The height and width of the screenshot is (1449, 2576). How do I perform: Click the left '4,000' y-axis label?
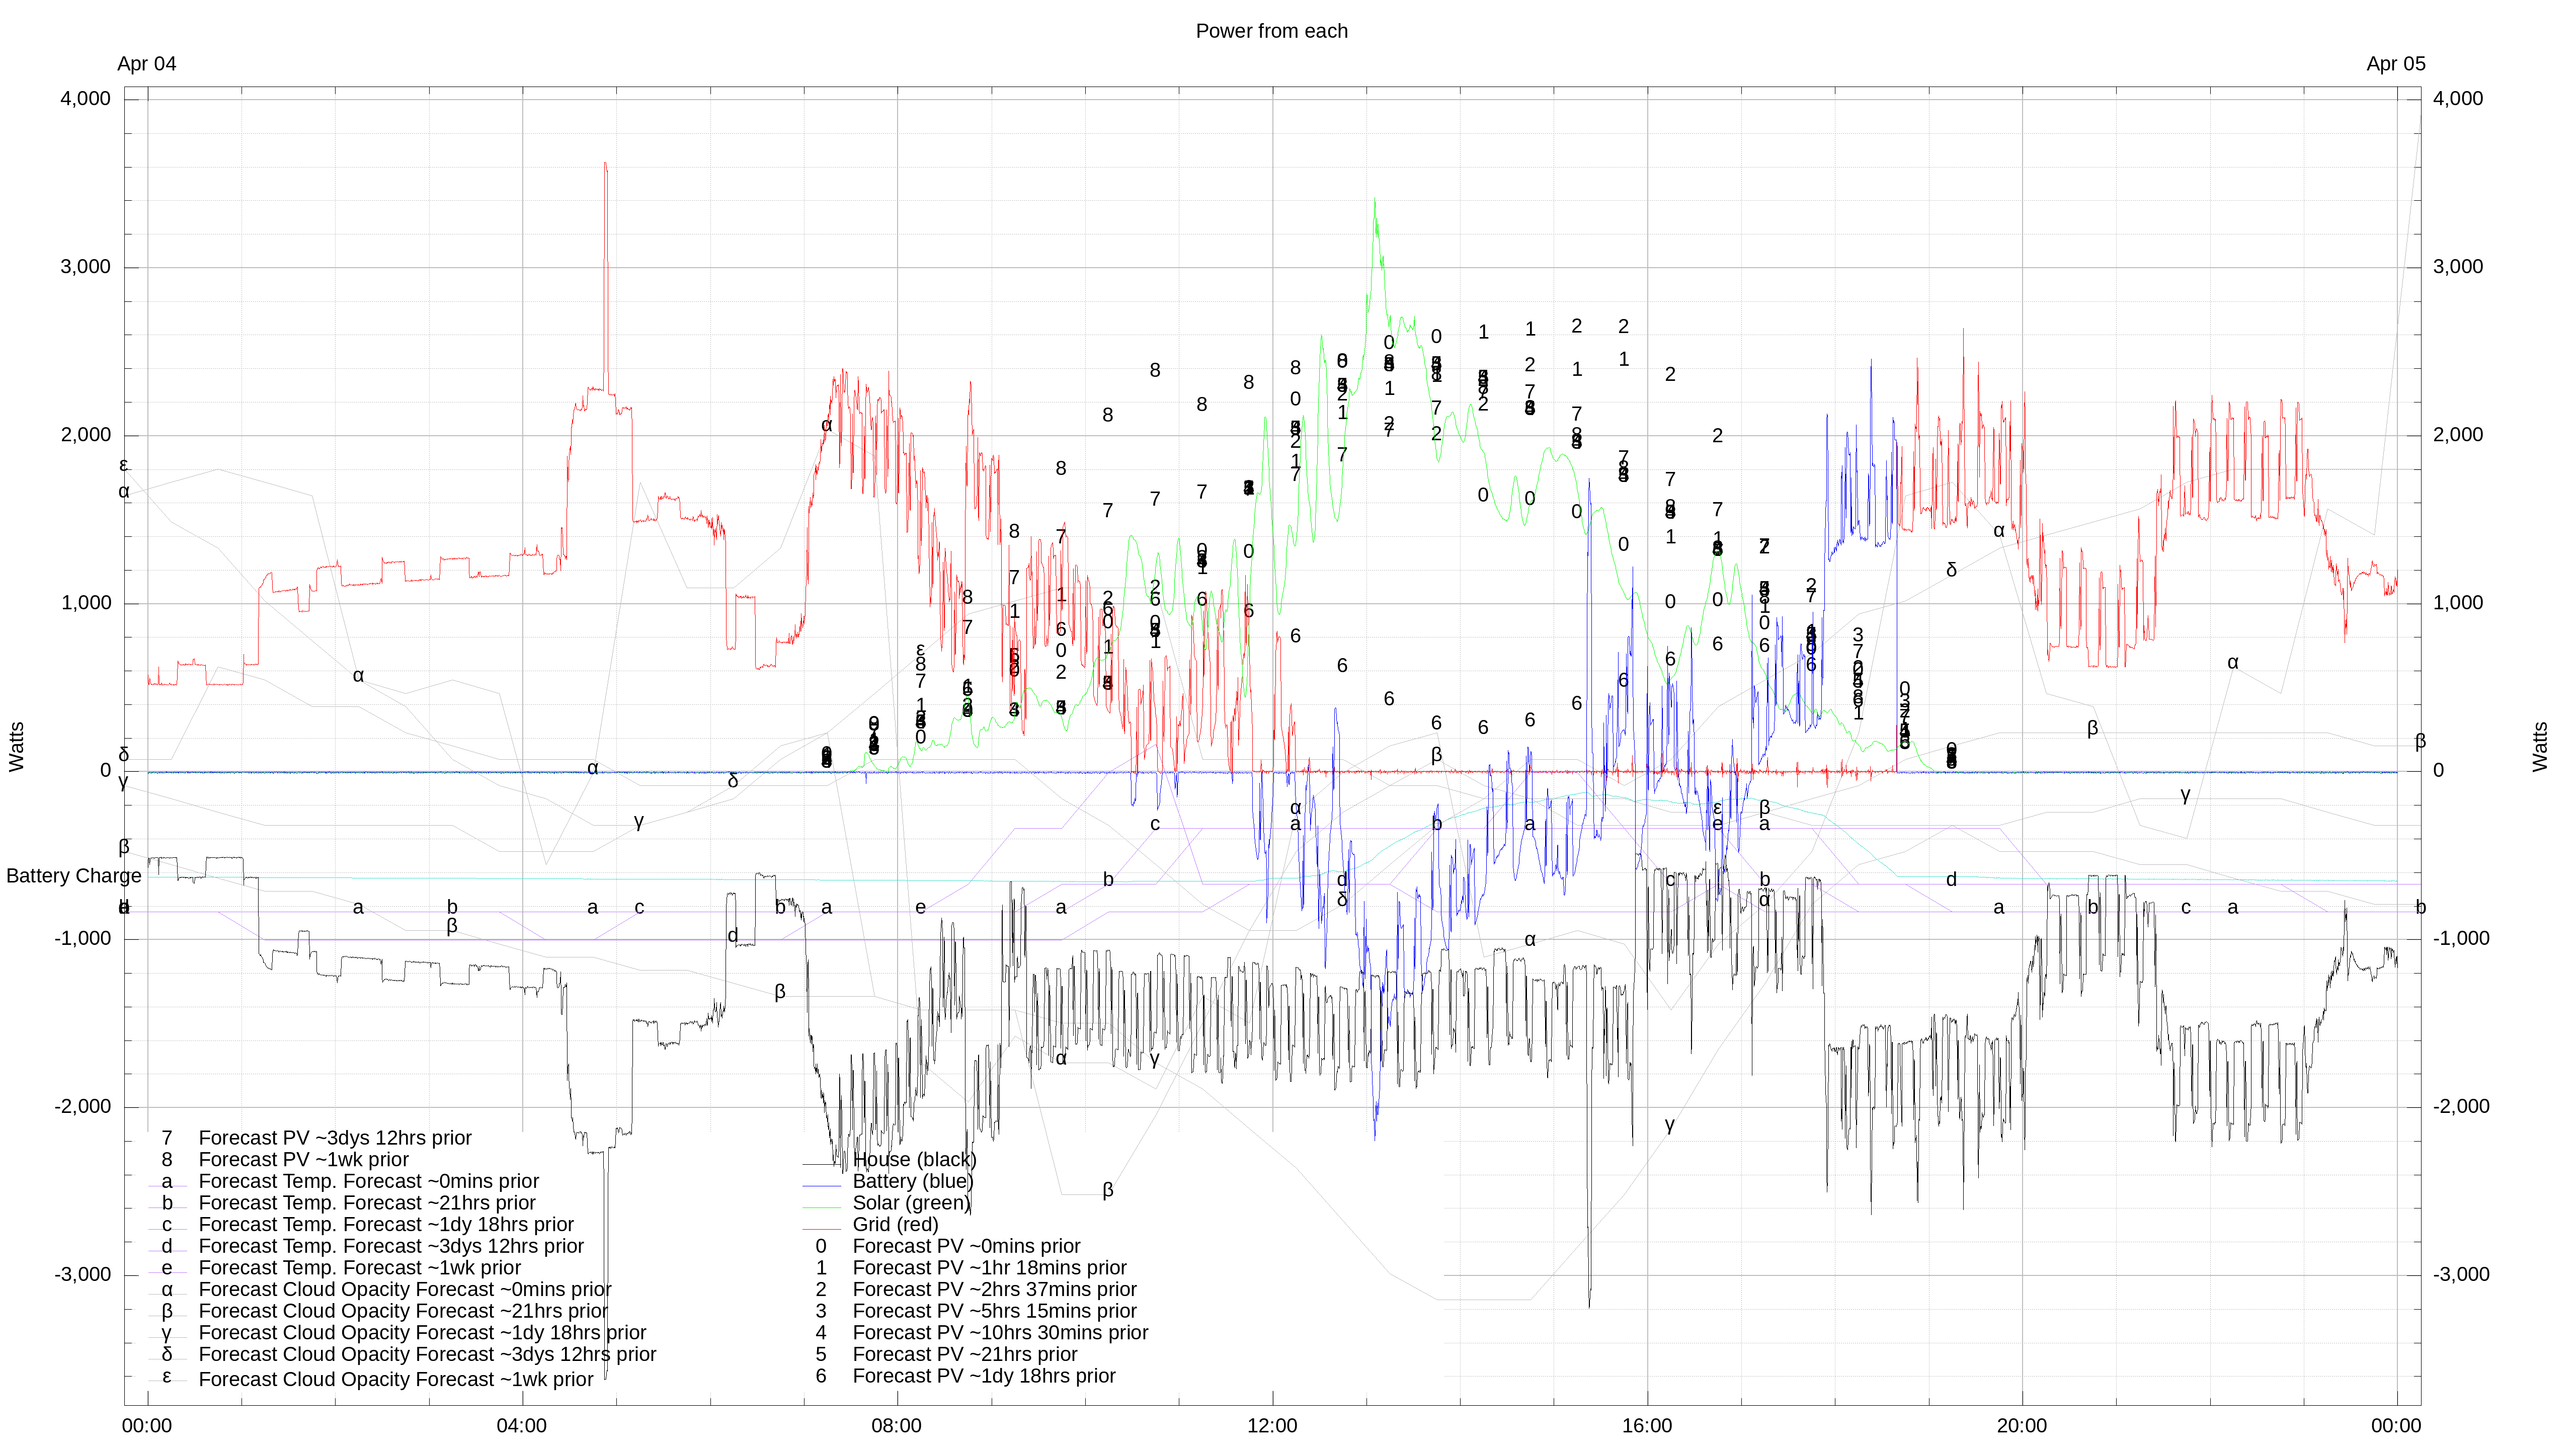pyautogui.click(x=86, y=99)
